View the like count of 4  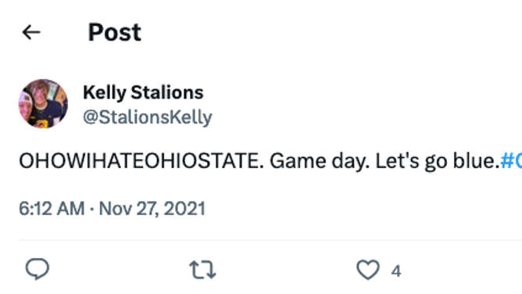396,271
